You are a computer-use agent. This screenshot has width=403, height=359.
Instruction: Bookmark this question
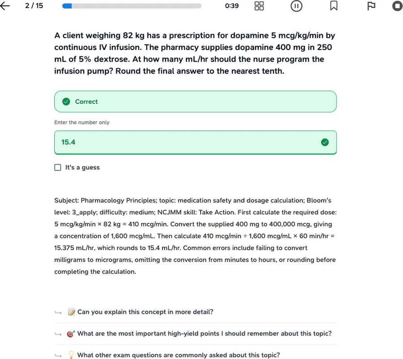coord(334,6)
